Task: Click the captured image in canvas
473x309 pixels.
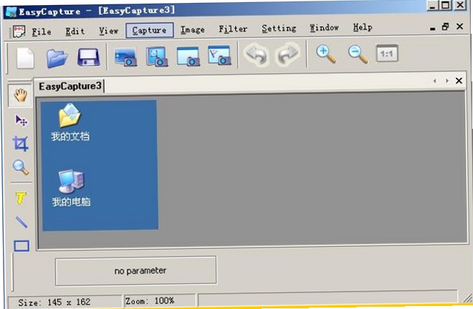Action: coord(100,166)
